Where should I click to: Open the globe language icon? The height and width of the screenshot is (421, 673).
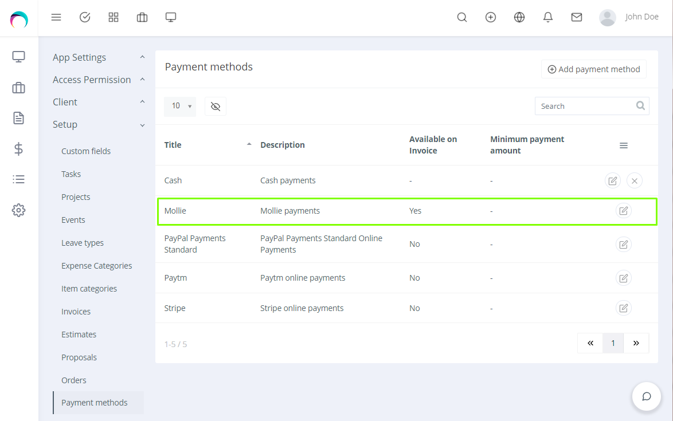[x=519, y=17]
